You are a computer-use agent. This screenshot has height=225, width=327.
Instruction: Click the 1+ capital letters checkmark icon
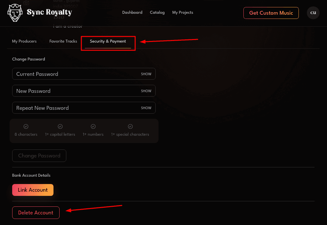(x=60, y=126)
